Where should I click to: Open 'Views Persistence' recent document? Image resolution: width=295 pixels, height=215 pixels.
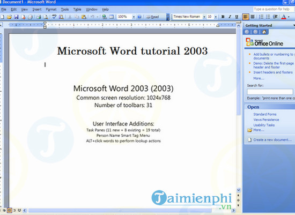[x=266, y=120]
